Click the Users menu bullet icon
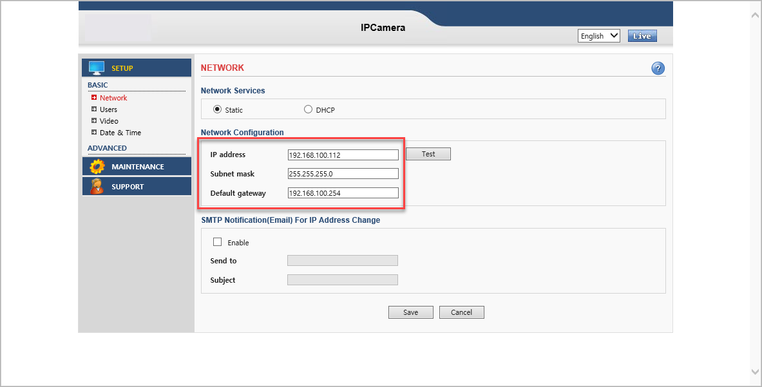Image resolution: width=762 pixels, height=387 pixels. (94, 109)
